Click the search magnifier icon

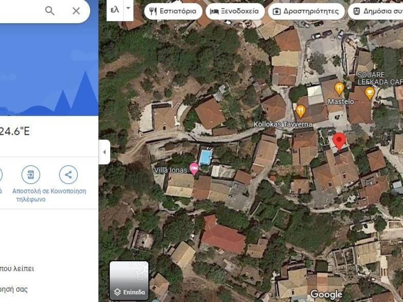pyautogui.click(x=50, y=11)
